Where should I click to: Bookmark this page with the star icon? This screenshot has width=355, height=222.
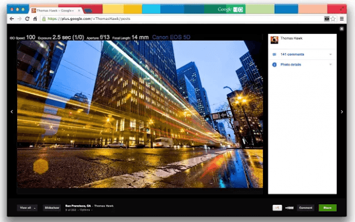[333, 19]
